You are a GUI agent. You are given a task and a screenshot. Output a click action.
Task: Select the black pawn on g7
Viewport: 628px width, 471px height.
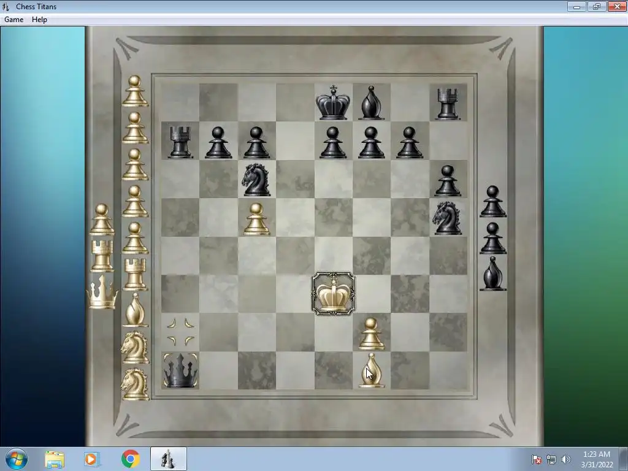click(x=409, y=142)
